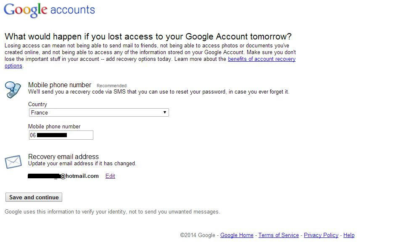Edit the recovery email address
Viewport: 412px width, 245px height.
coord(110,176)
